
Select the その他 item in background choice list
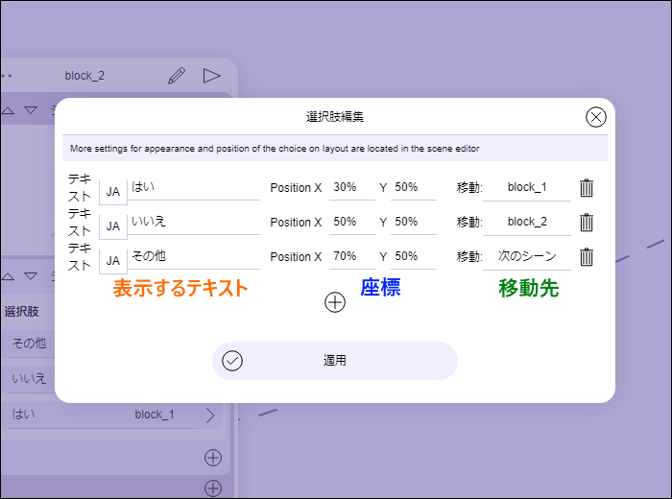(29, 344)
